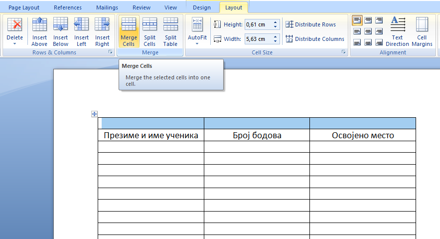The width and height of the screenshot is (440, 239).
Task: Click the Split Table button
Action: [x=170, y=32]
